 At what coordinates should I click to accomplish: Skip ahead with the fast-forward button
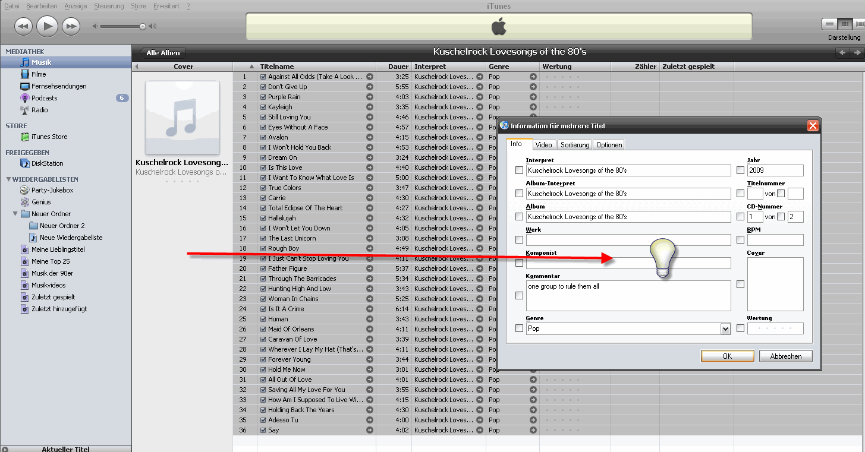pyautogui.click(x=71, y=26)
